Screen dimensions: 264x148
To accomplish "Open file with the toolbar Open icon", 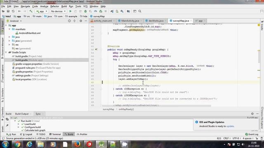I will tap(3, 11).
